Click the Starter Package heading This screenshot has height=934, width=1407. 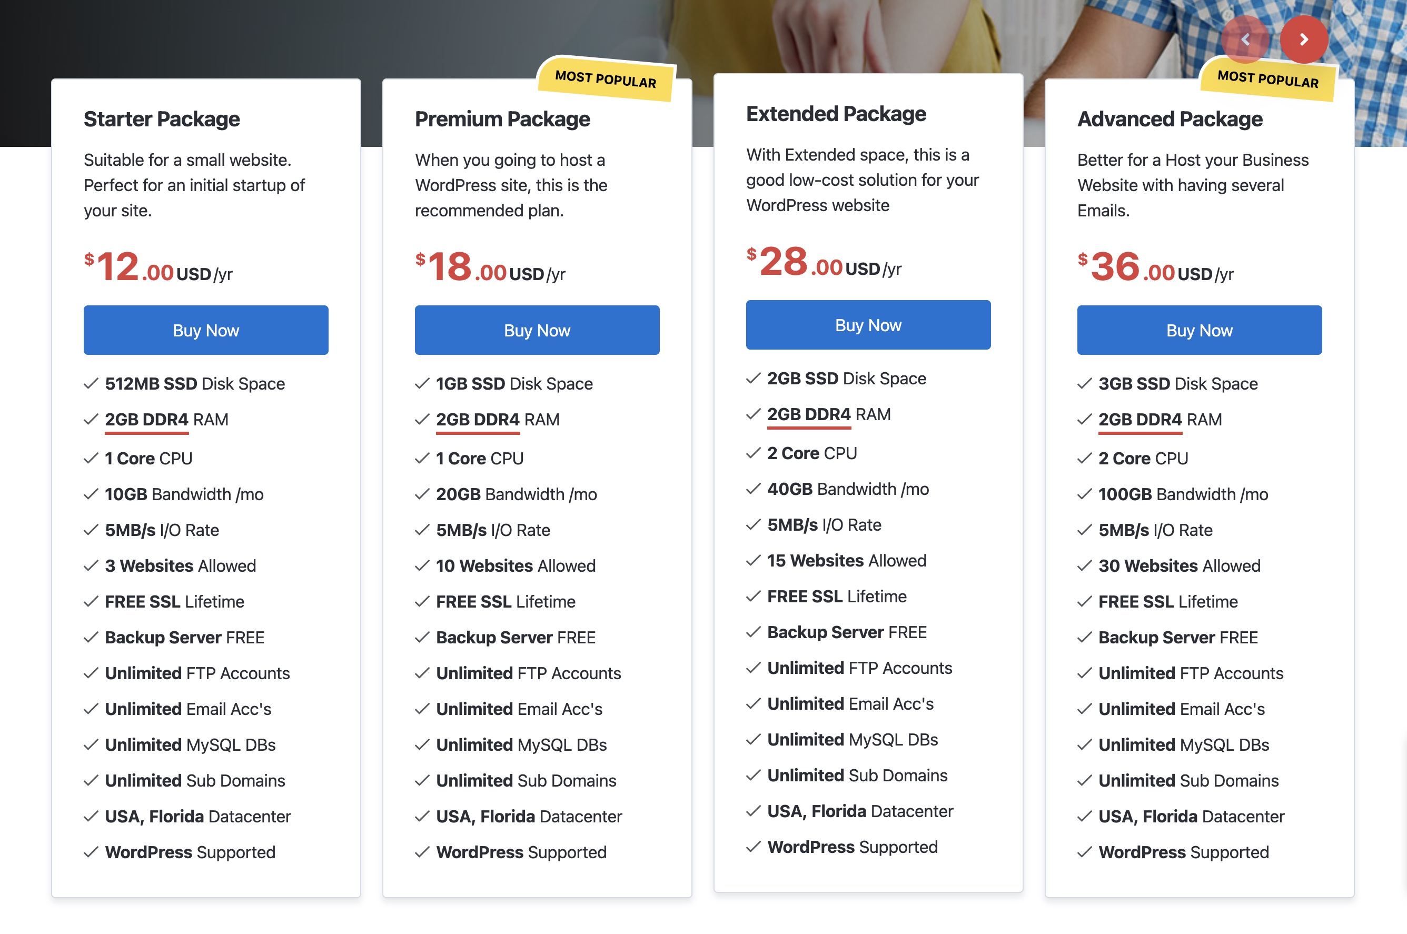162,119
